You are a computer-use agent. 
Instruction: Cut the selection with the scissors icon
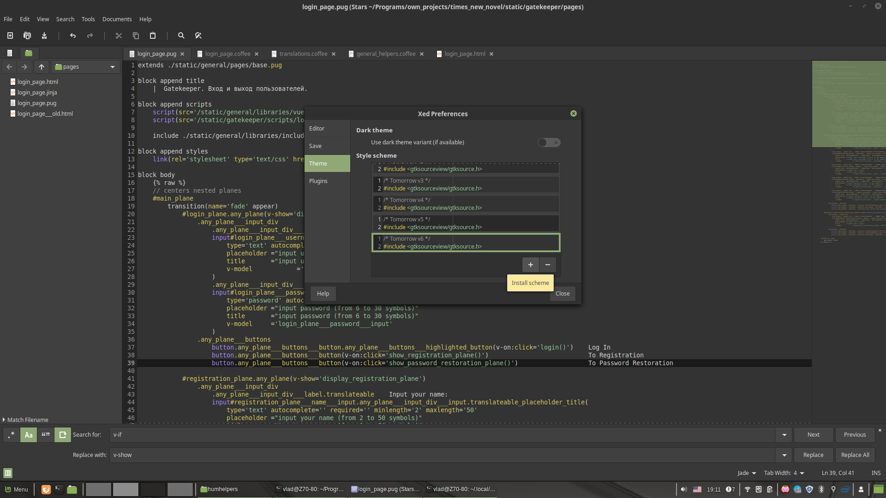119,36
